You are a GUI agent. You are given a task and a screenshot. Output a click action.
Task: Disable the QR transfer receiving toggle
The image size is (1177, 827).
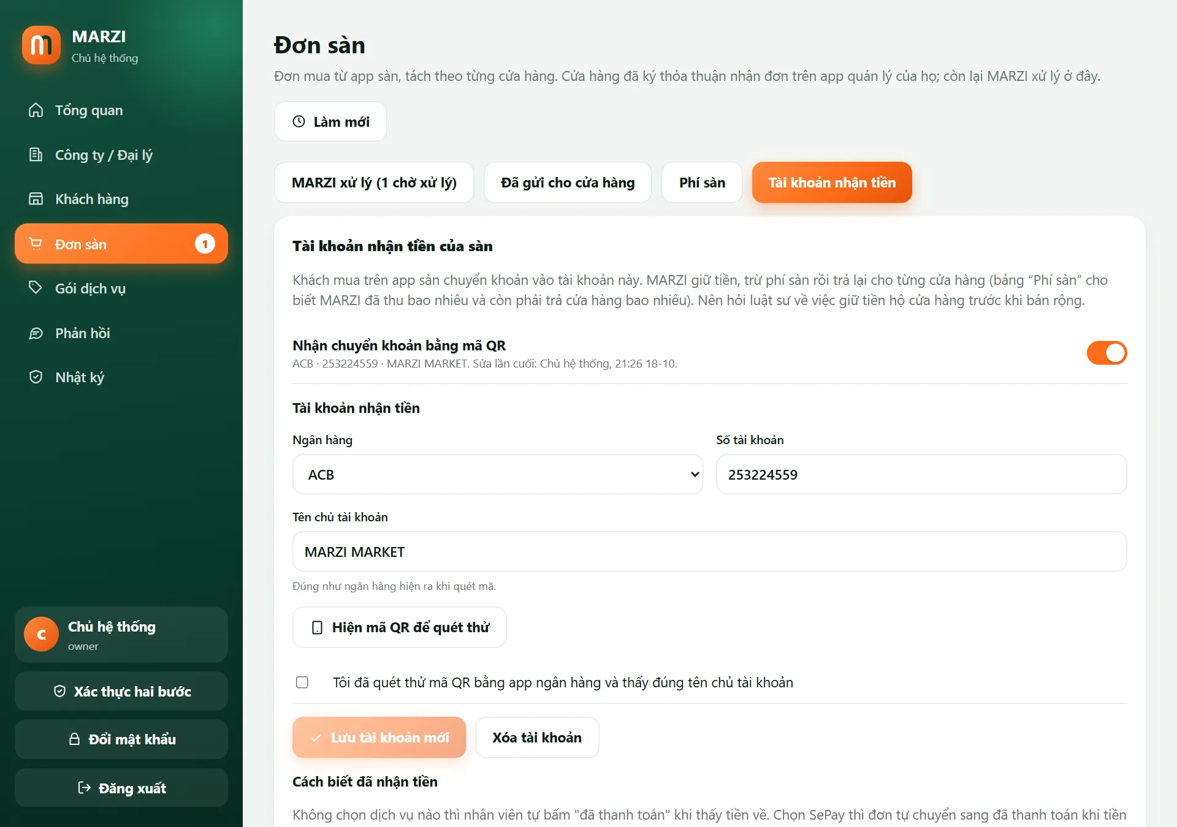(1107, 353)
